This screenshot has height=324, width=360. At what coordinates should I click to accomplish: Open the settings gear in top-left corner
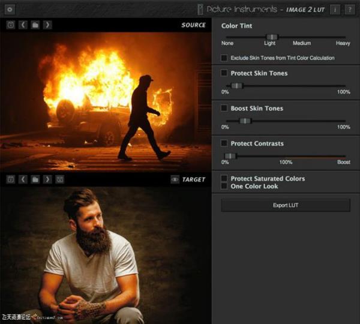click(x=10, y=10)
